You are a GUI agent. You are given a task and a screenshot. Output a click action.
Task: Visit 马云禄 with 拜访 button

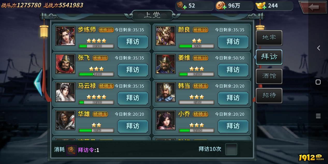[133, 98]
